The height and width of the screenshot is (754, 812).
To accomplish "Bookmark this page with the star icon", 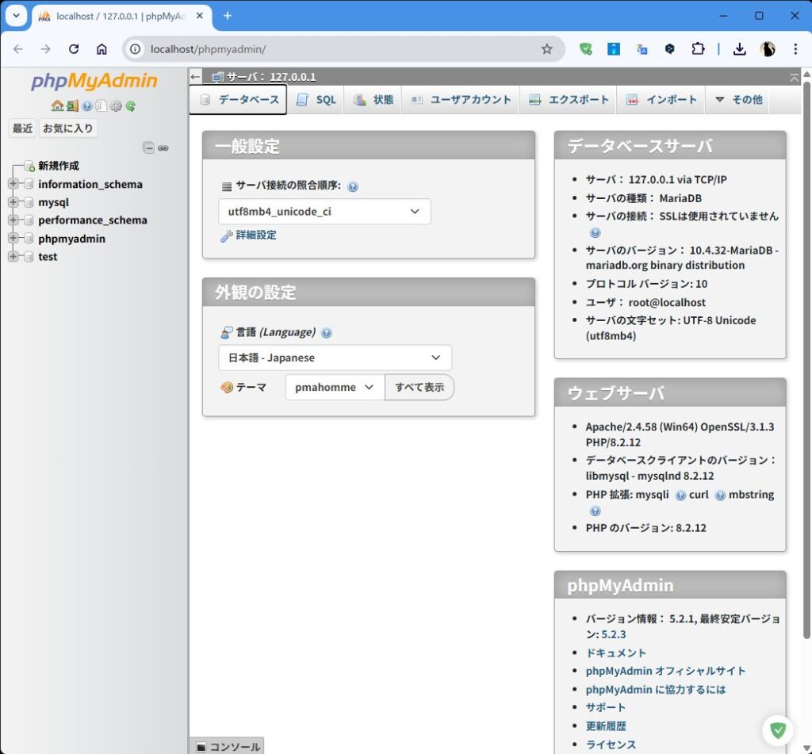I will tap(546, 49).
